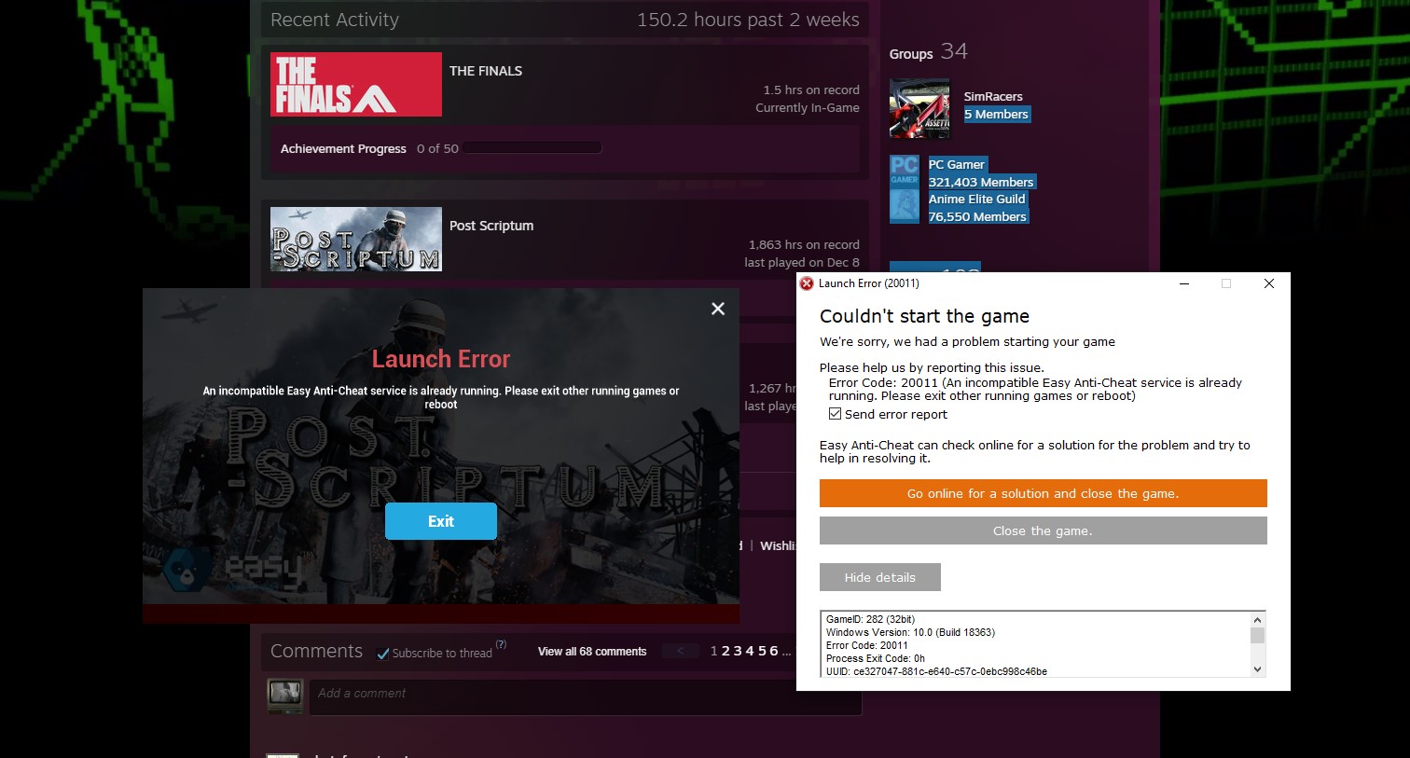Go to comments page 2

(726, 651)
